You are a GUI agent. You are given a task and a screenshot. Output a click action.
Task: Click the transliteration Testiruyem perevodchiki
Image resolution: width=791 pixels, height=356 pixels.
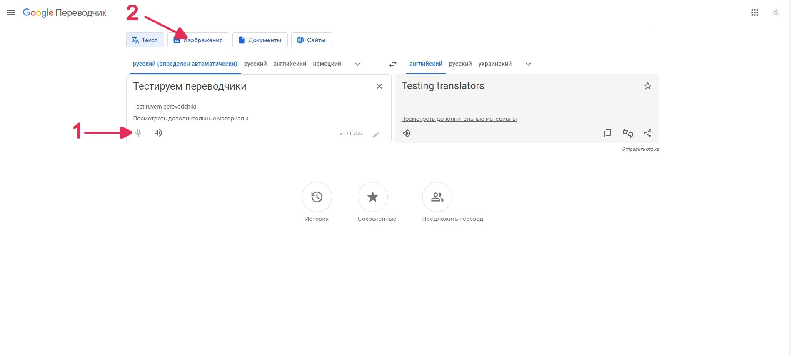[x=165, y=107]
